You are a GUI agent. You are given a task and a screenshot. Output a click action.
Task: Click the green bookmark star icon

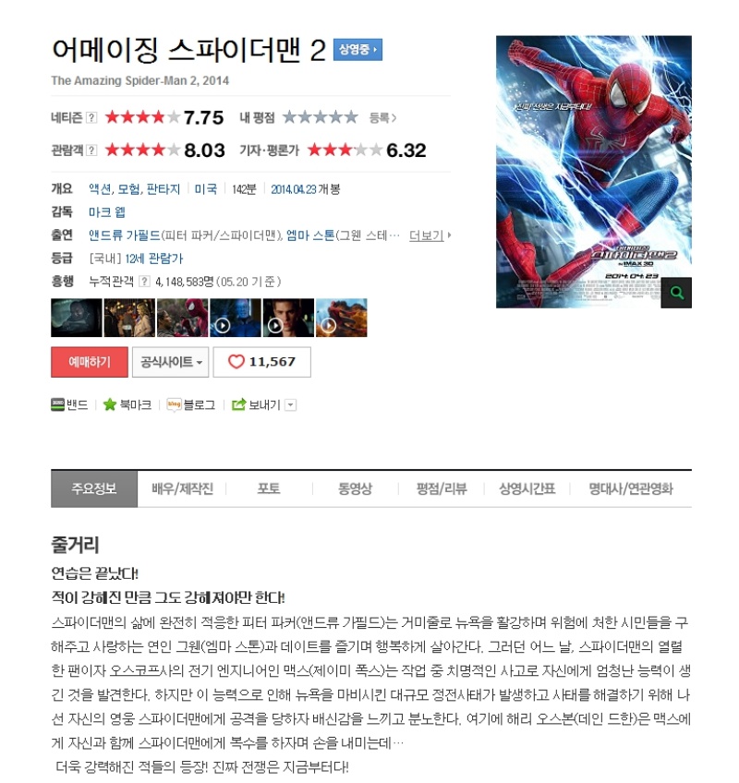[x=109, y=404]
